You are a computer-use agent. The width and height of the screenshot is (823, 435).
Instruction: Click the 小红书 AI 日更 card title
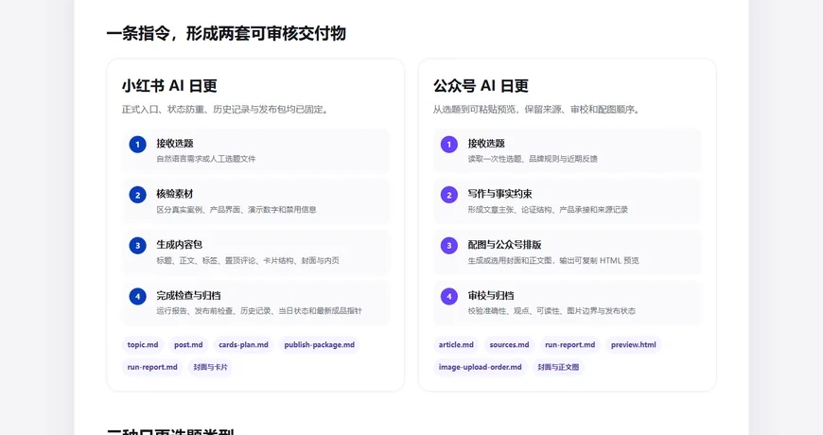coord(169,86)
